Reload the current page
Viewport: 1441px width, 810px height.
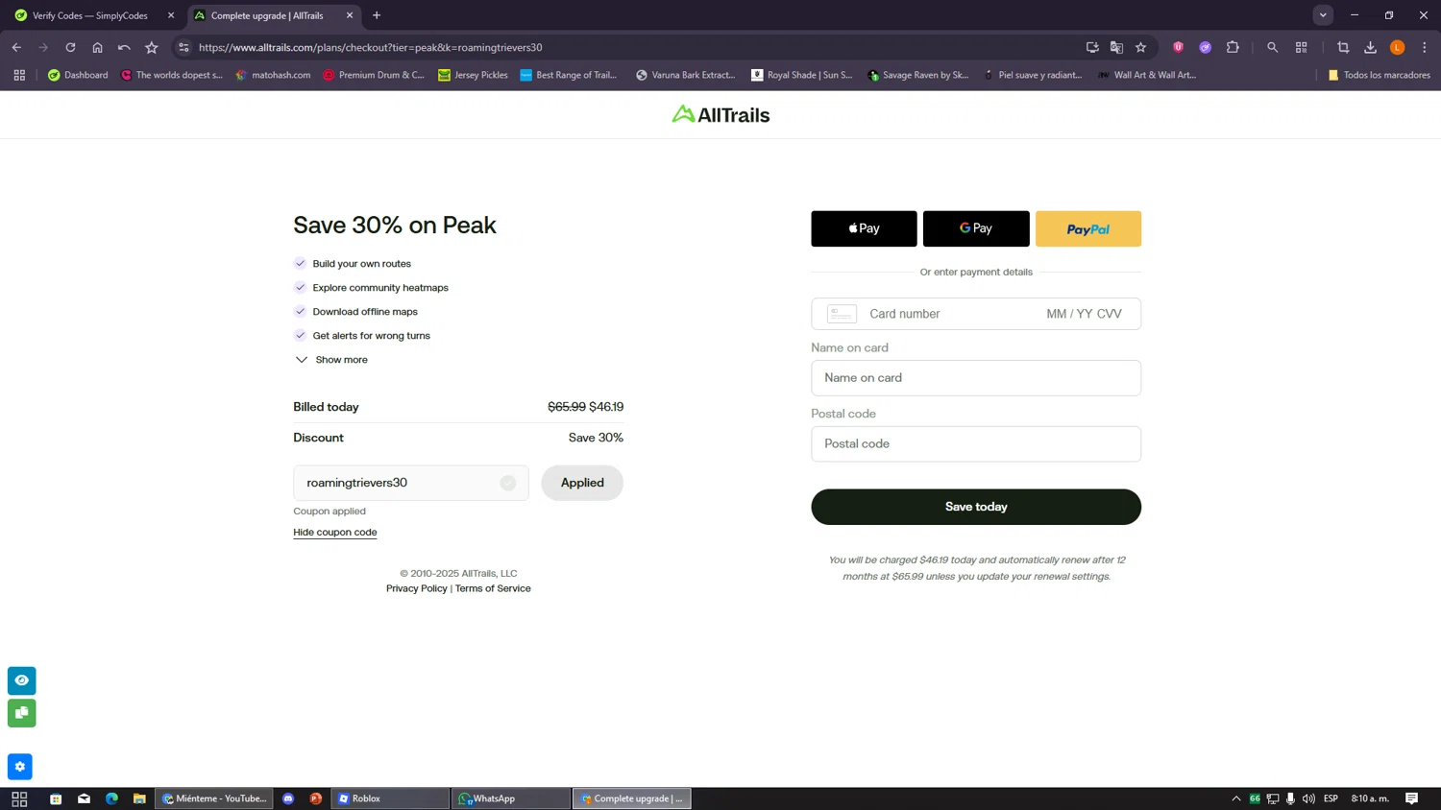70,47
